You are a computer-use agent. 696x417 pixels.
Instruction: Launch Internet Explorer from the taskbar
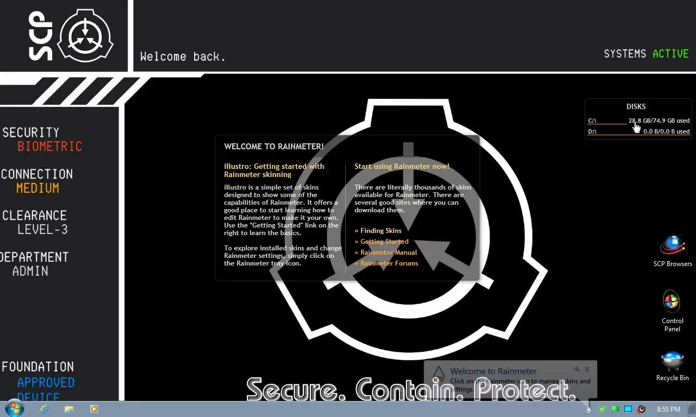(44, 409)
